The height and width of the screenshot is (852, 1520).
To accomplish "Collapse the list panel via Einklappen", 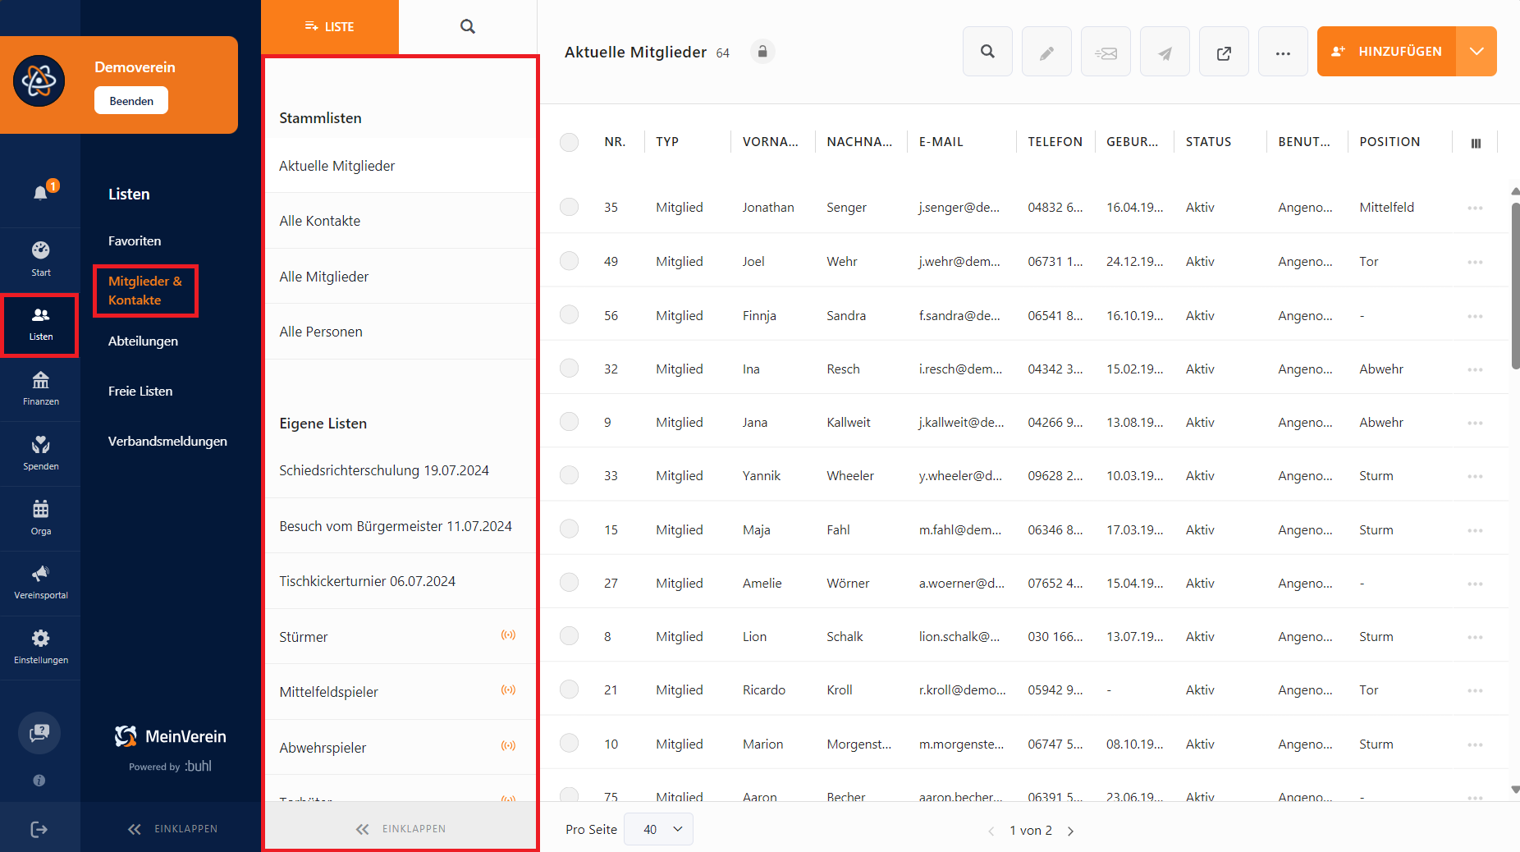I will pos(401,829).
